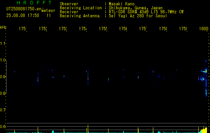210x133 pixels.
Task: Click the Receiver label
Action: [69, 12]
